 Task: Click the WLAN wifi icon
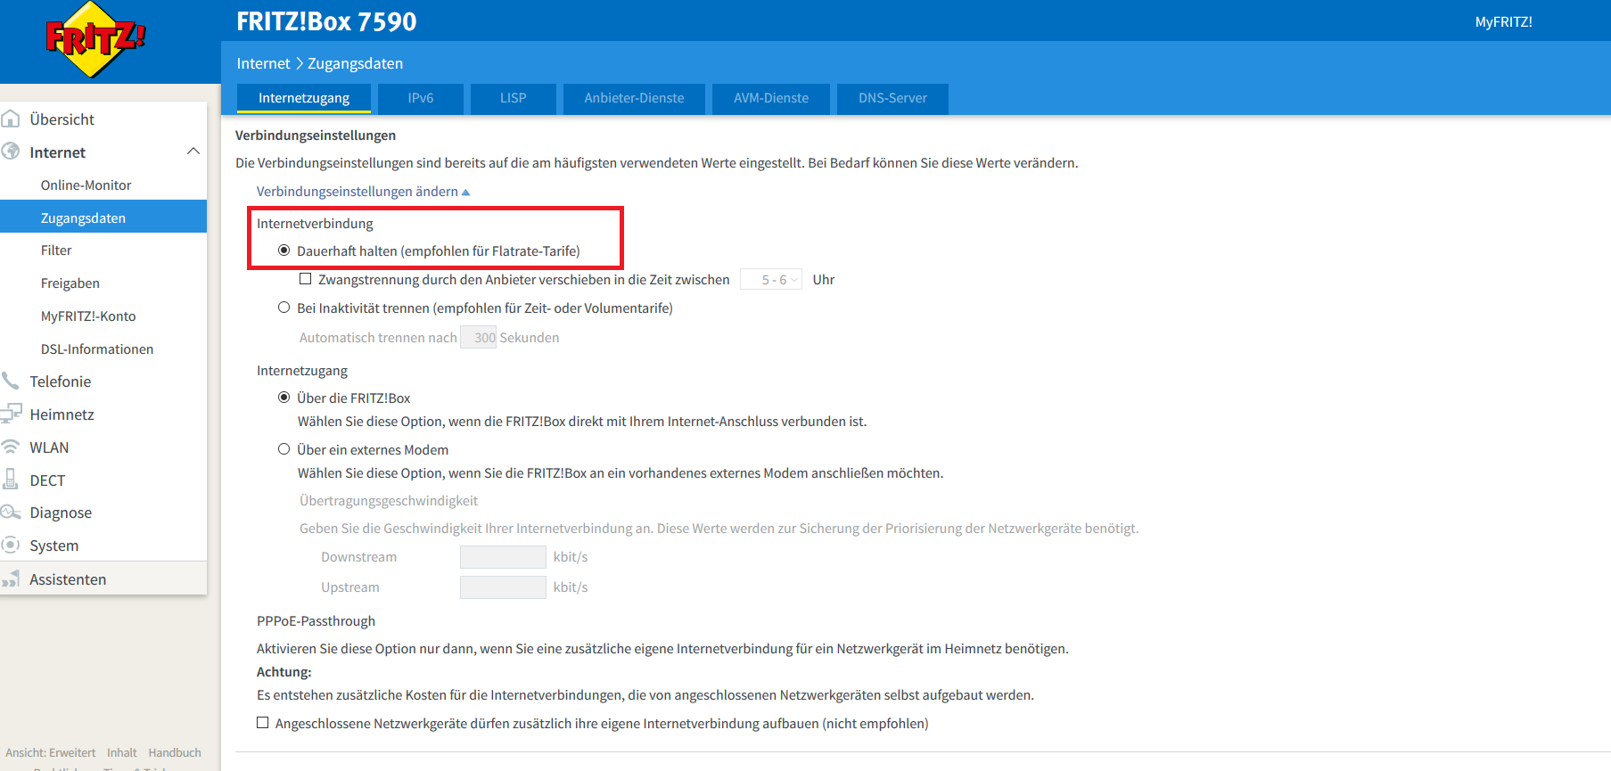pyautogui.click(x=11, y=447)
